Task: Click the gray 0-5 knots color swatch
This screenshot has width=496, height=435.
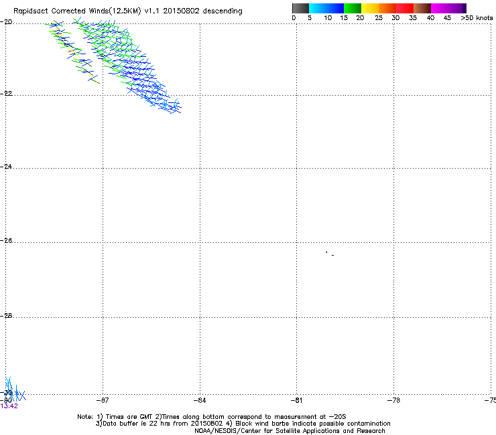Action: (300, 8)
